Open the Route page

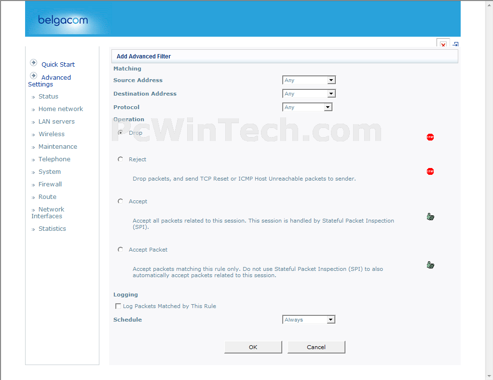47,197
